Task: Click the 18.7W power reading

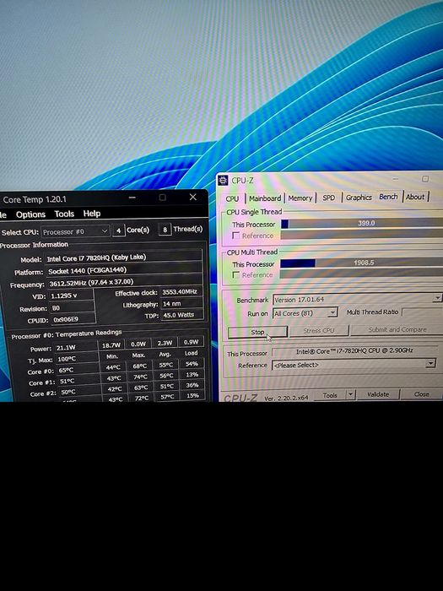Action: pos(111,344)
